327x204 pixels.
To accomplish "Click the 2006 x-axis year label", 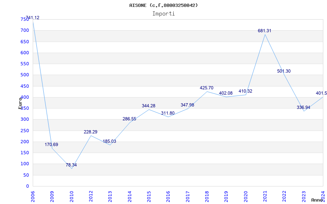I will click(x=33, y=196).
